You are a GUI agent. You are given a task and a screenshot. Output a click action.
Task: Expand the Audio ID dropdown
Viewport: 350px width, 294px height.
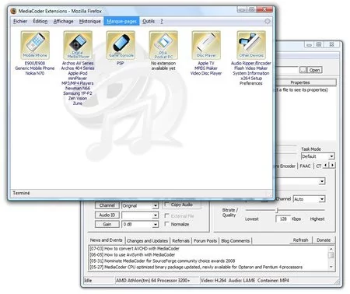(x=155, y=215)
